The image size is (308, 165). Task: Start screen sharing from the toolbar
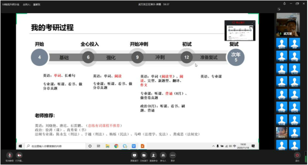pos(134,155)
